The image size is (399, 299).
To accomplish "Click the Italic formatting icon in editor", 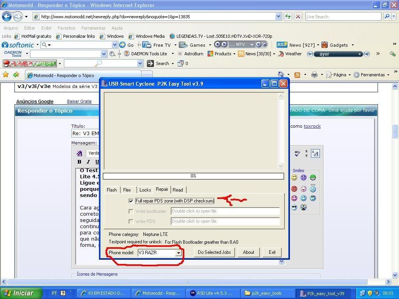I will (88, 162).
